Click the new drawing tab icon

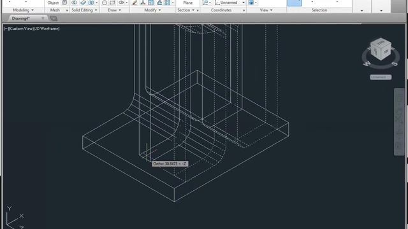coord(54,18)
